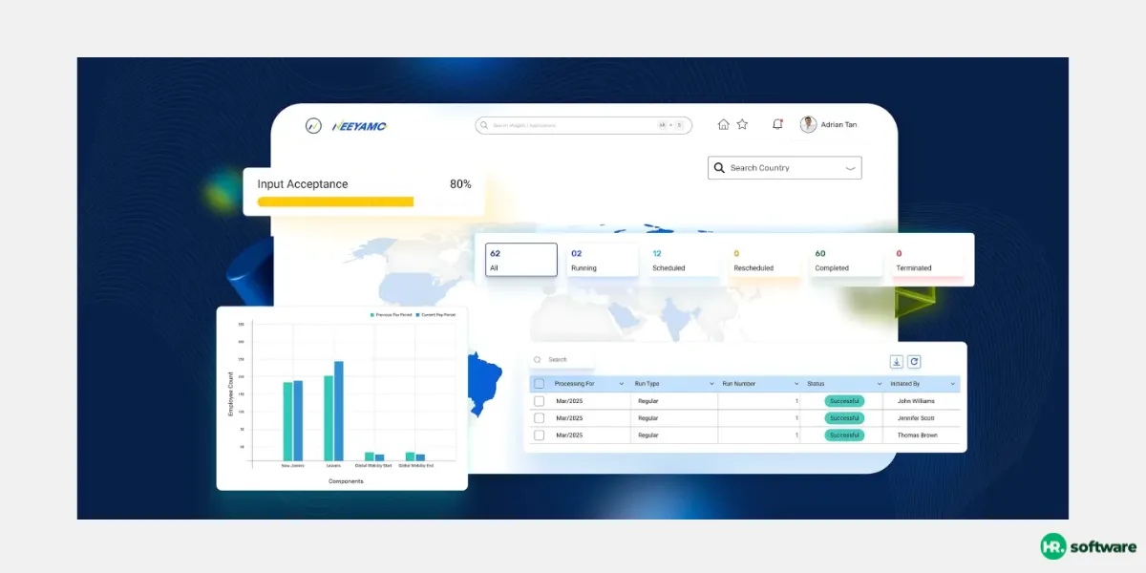Open the Search Country dropdown chevron
This screenshot has height=573, width=1146.
point(850,168)
